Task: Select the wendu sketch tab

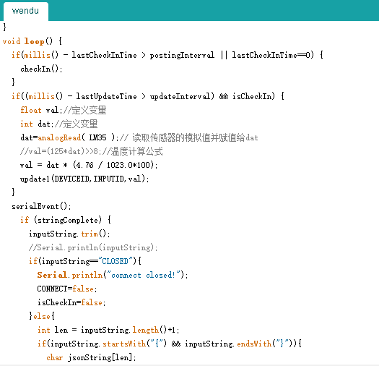Action: tap(25, 11)
